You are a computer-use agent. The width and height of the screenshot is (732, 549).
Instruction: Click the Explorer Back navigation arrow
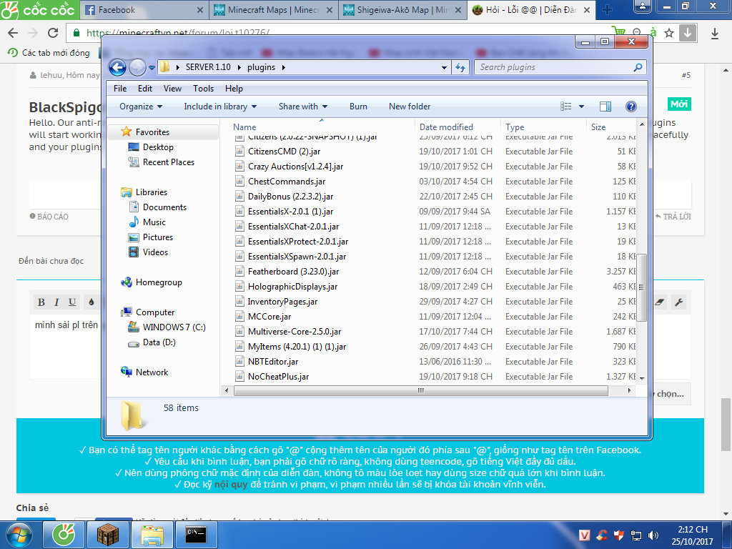pos(117,67)
